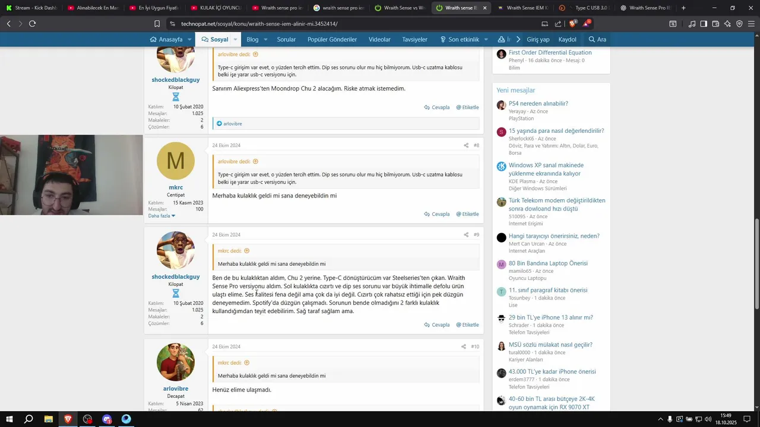Open the Ara search button
Screen dimensions: 760x427
click(x=597, y=39)
